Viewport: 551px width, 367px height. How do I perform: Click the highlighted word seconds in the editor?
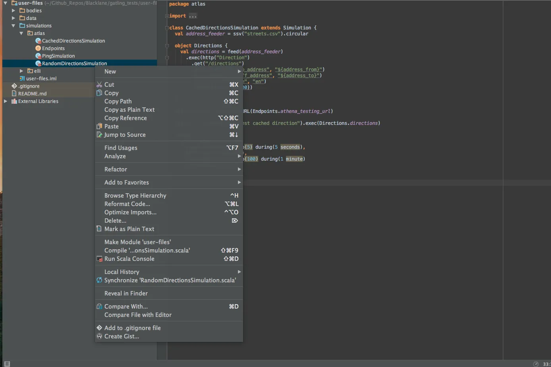(290, 147)
